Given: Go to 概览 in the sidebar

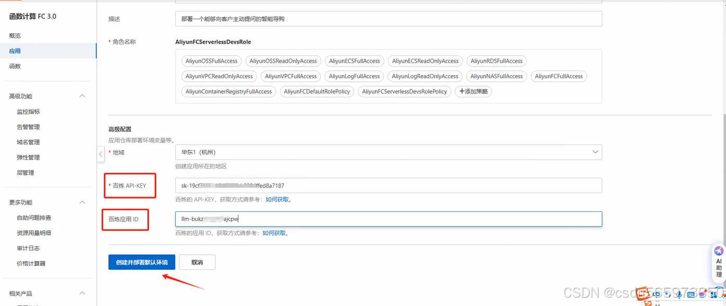Looking at the screenshot, I should (x=15, y=36).
